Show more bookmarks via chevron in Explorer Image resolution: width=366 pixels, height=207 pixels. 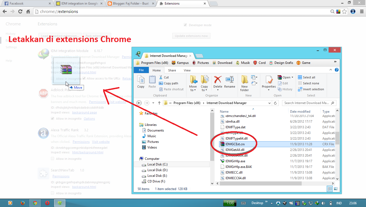point(335,62)
